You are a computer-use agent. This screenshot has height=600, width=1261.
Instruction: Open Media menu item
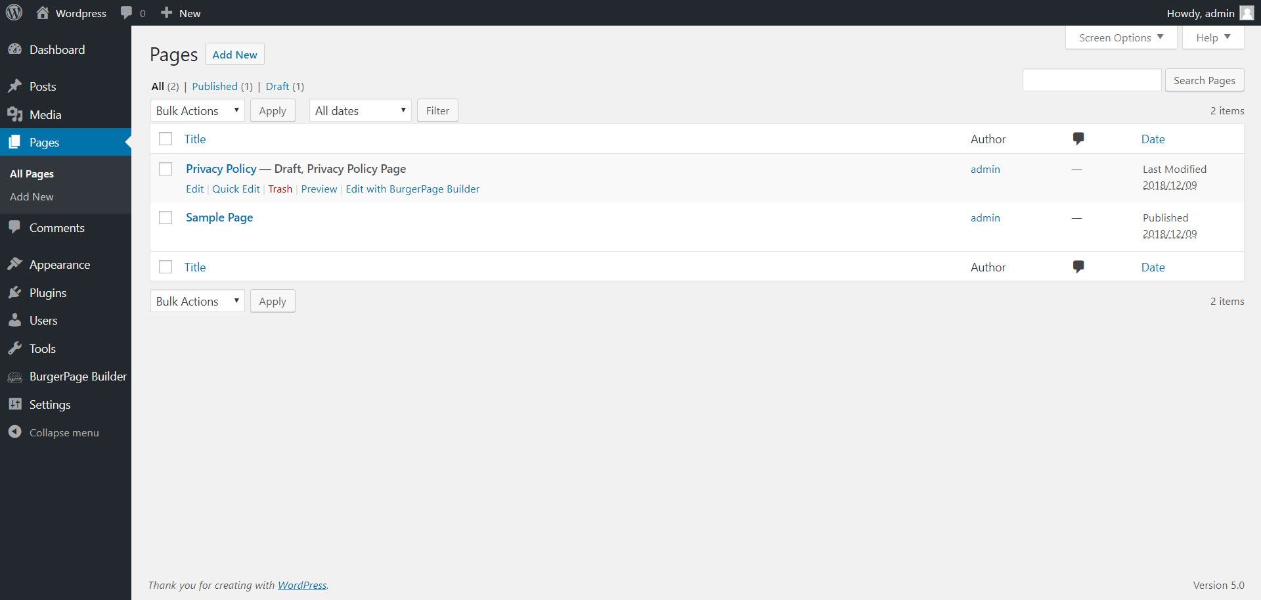45,114
